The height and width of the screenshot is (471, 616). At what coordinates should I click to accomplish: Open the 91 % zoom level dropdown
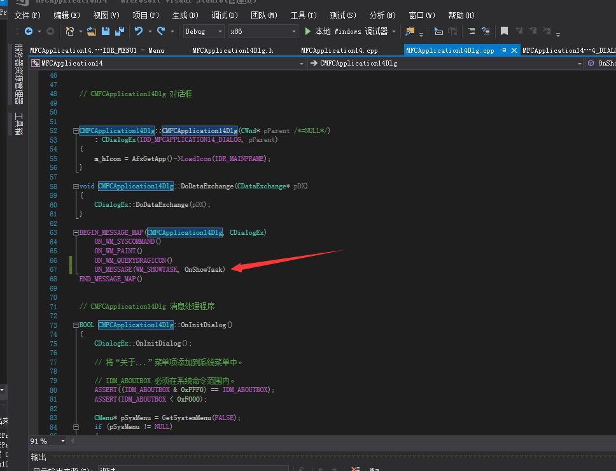[63, 441]
